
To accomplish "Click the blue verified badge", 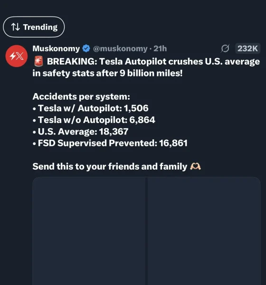I will [86, 48].
